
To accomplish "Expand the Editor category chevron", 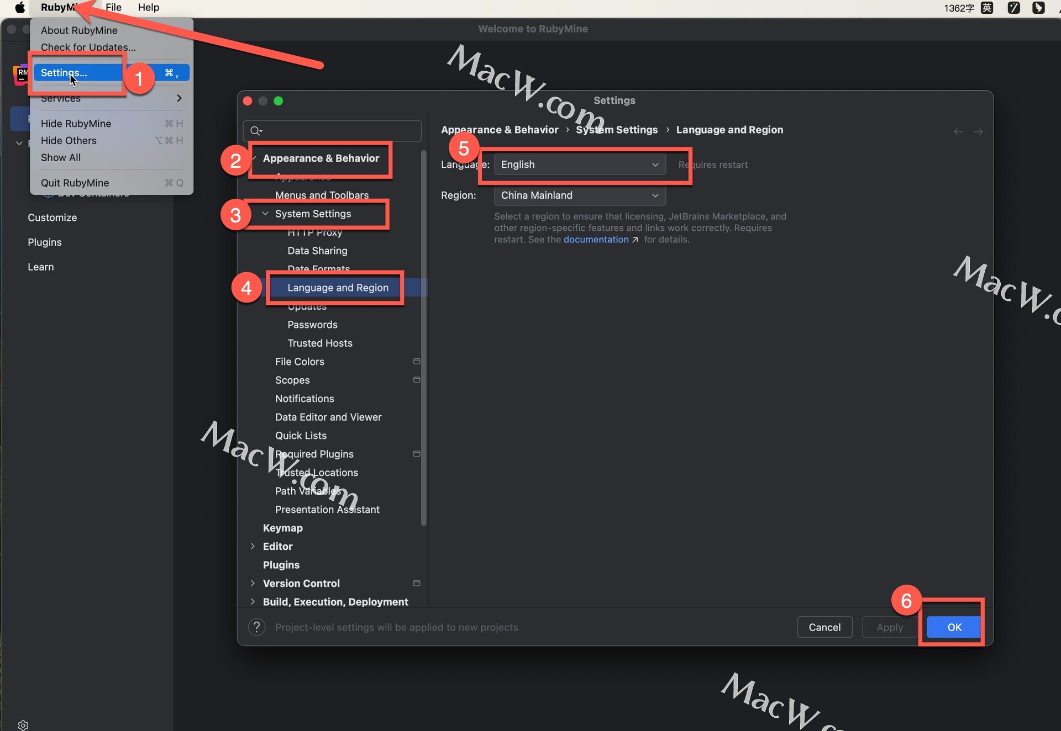I will pyautogui.click(x=253, y=546).
